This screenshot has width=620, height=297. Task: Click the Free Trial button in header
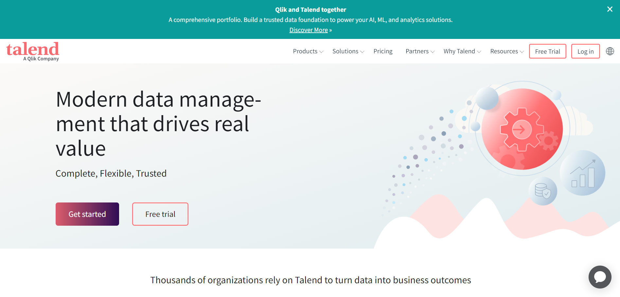548,51
